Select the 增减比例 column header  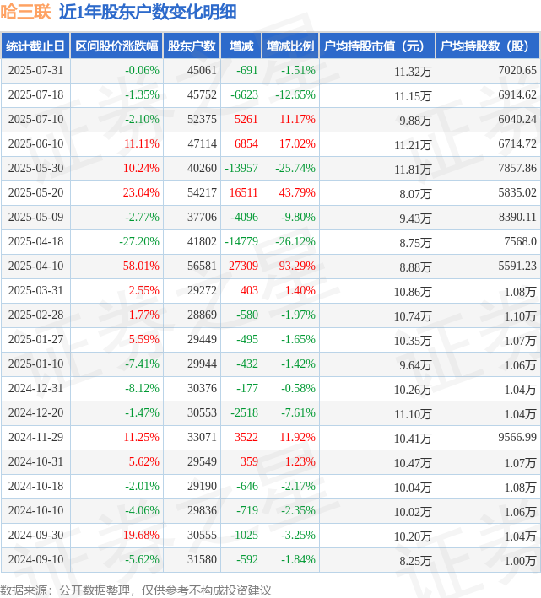(x=290, y=46)
